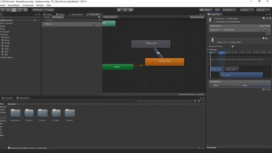Screen dimensions: 272x153
Task: Open the Layers dropdown in the toolbar
Action: [246, 10]
